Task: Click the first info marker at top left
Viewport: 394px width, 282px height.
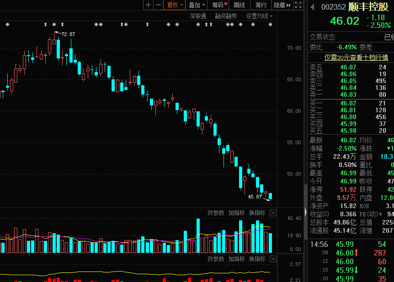Action: click(x=7, y=24)
